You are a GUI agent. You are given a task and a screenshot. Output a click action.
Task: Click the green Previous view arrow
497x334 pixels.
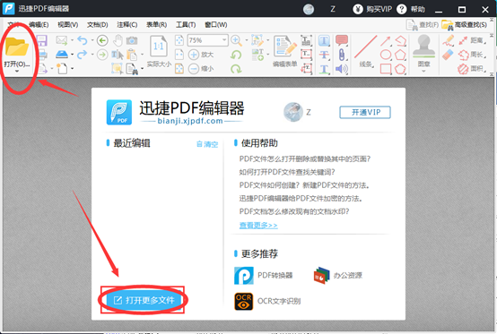pos(102,40)
